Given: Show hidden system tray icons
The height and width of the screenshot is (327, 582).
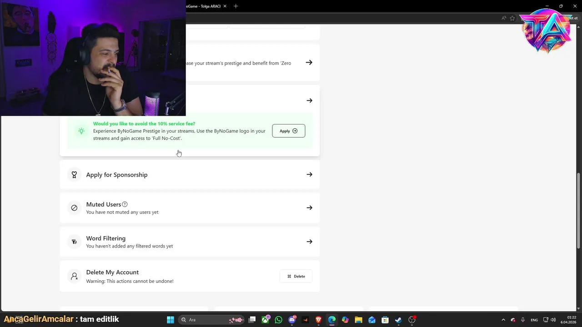Looking at the screenshot, I should tap(503, 320).
